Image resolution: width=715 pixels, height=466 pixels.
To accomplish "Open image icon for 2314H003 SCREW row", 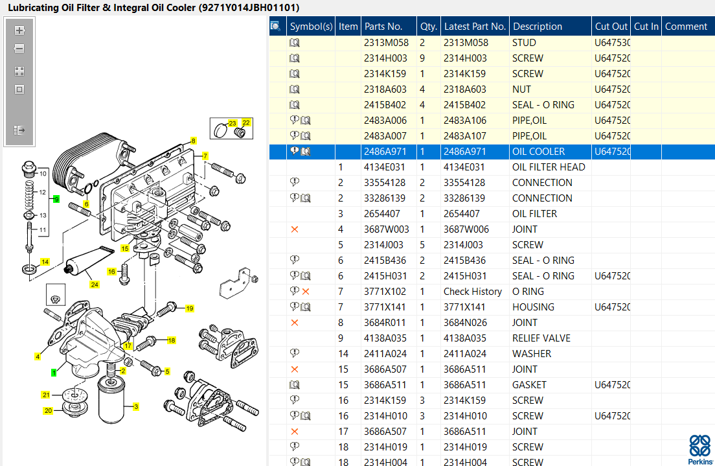I will (x=295, y=58).
